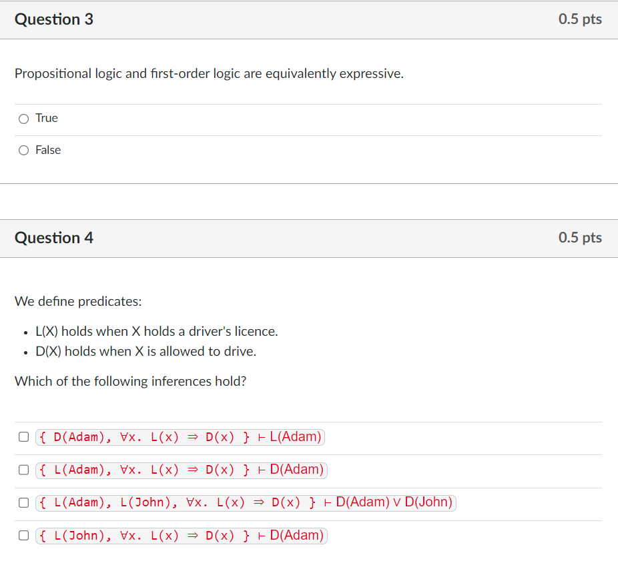Click the True answer label text
618x567 pixels.
(47, 118)
